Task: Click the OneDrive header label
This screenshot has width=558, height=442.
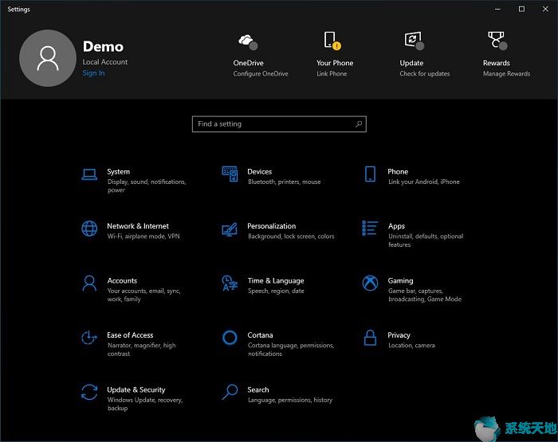Action: coord(249,63)
